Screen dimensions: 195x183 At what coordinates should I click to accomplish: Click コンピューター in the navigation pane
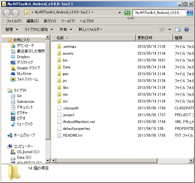[23, 146]
